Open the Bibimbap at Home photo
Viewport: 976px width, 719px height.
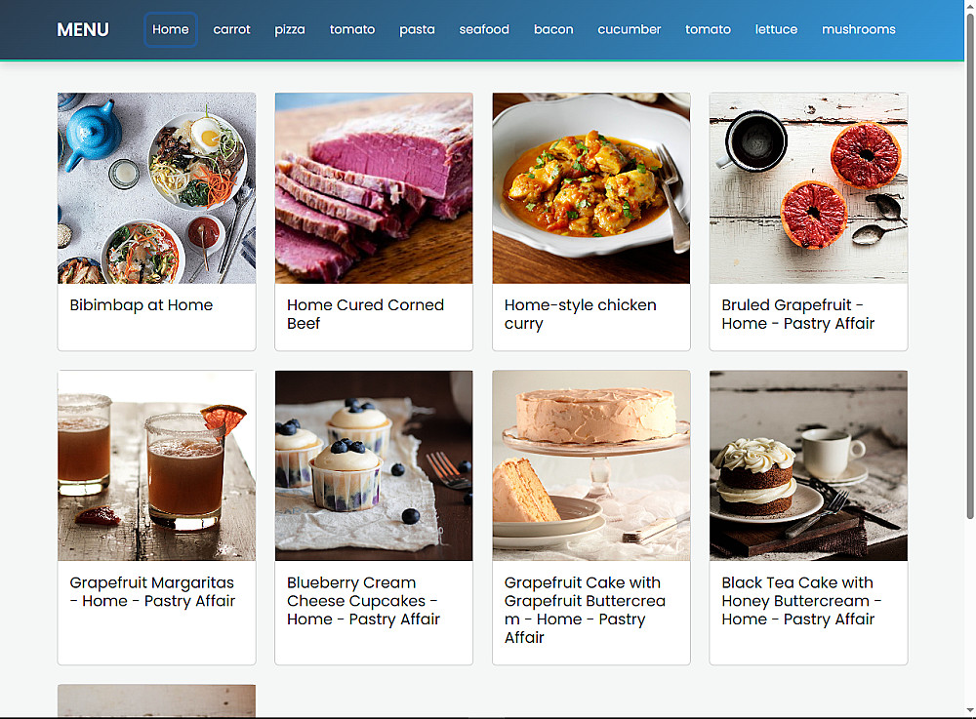[157, 188]
